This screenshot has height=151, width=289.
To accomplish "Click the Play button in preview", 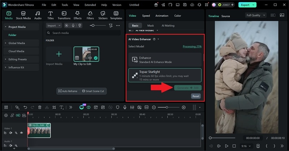I will click(x=227, y=146).
